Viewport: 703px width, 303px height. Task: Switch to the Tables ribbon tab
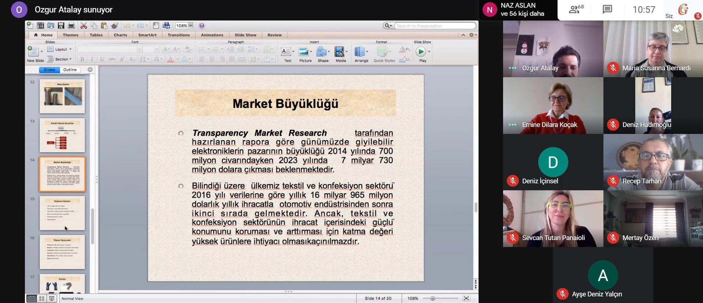point(96,35)
